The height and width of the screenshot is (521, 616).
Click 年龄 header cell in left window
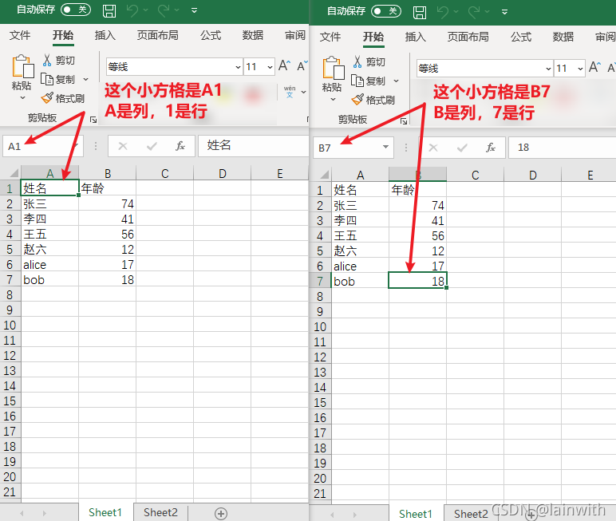point(107,188)
